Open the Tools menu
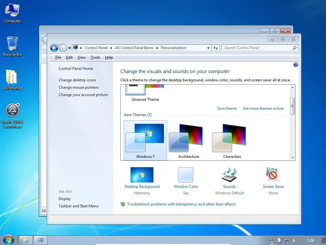This screenshot has width=326, height=245. [95, 57]
